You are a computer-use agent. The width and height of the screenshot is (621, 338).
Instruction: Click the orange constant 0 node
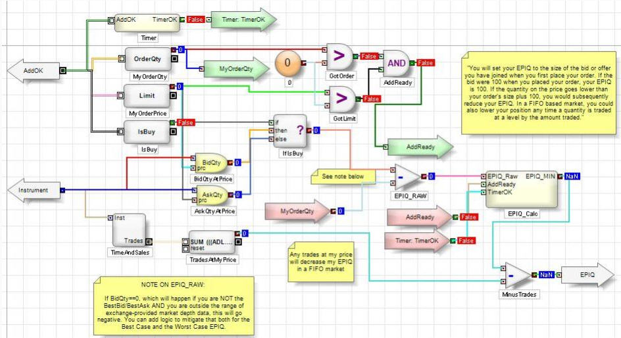287,64
